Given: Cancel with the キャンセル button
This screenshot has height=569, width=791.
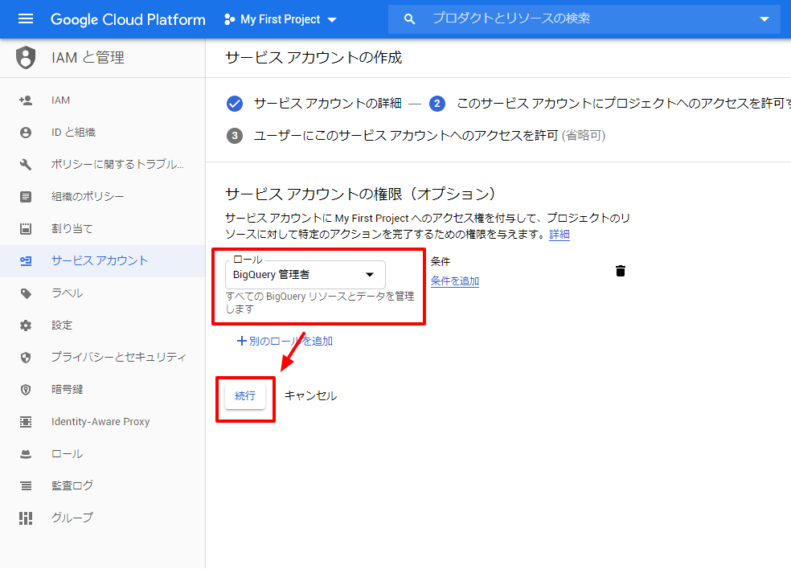Looking at the screenshot, I should point(309,396).
